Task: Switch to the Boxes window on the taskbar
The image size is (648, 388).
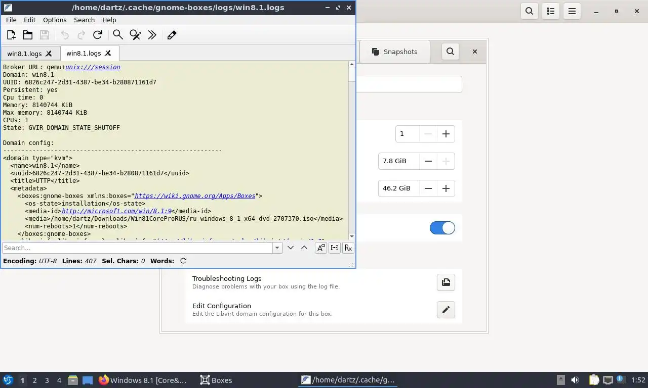Action: [216, 380]
